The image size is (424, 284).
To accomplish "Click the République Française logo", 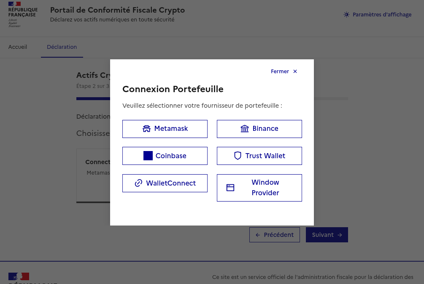I will point(23,15).
